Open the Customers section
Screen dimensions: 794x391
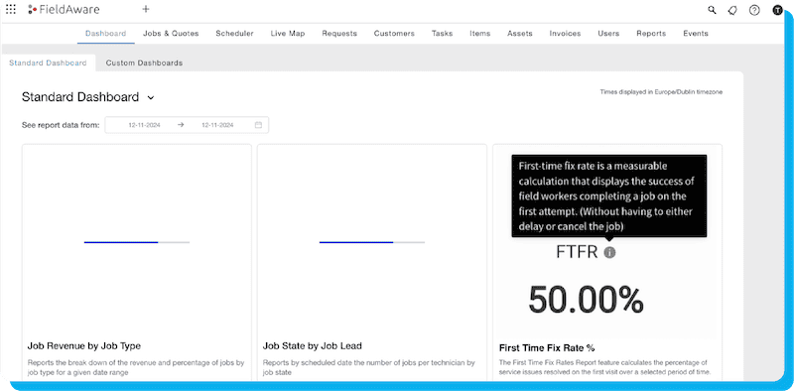pyautogui.click(x=394, y=34)
